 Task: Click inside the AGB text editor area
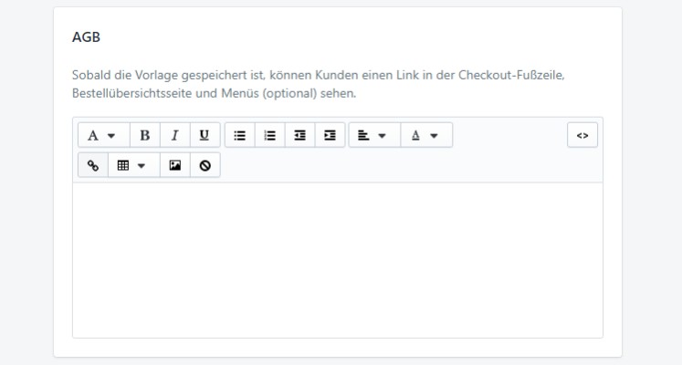[338, 260]
